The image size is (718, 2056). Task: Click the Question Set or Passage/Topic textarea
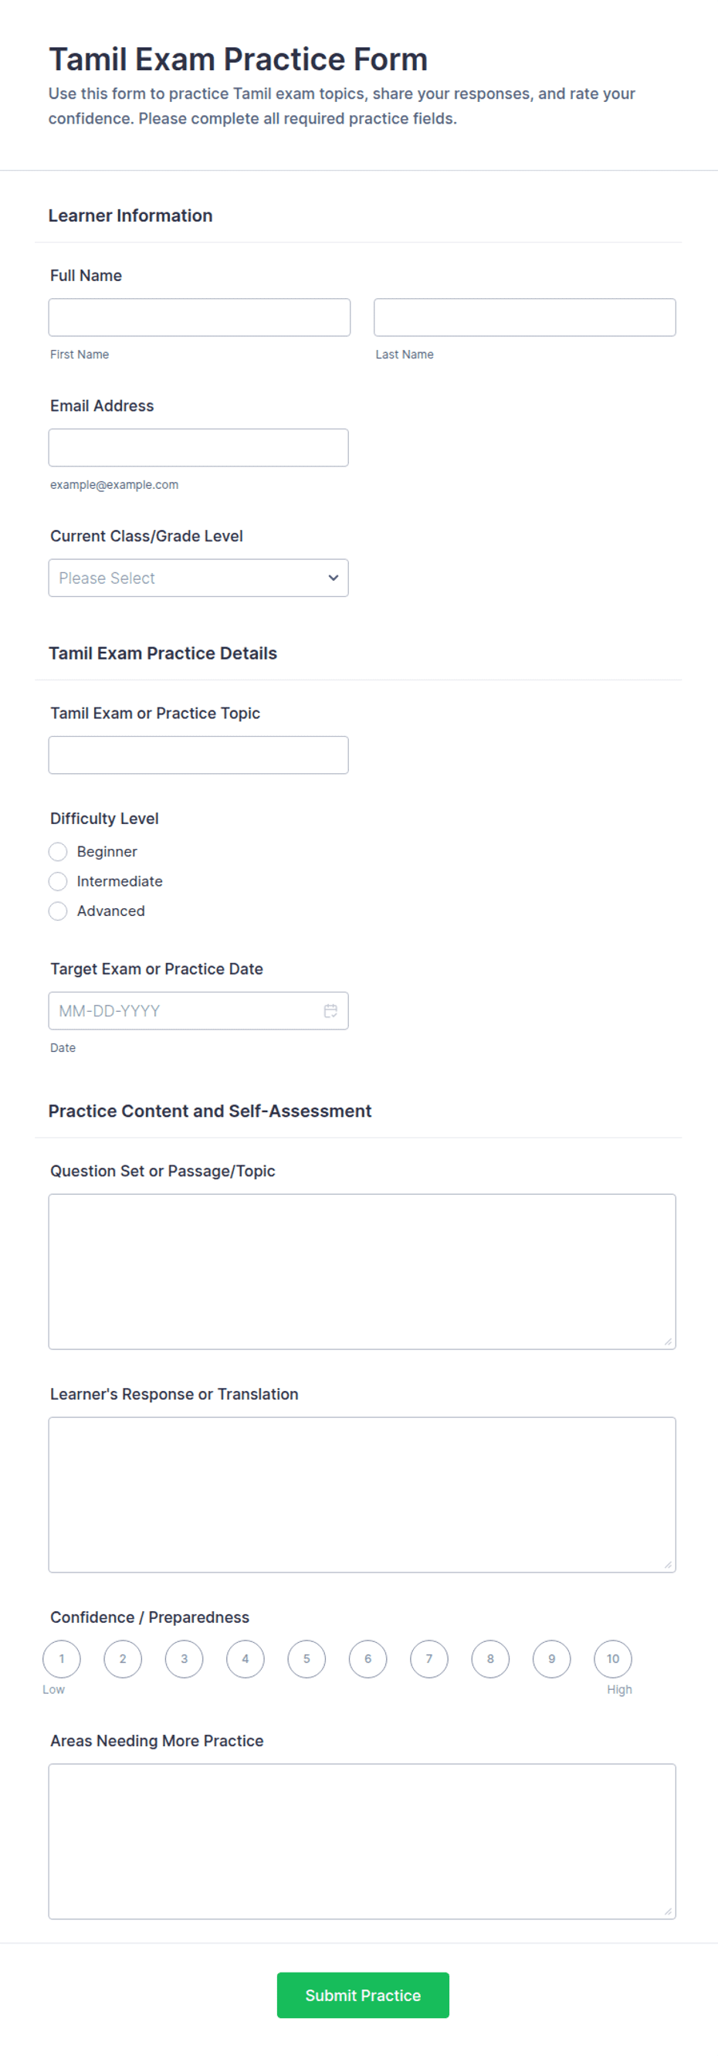pos(362,1271)
